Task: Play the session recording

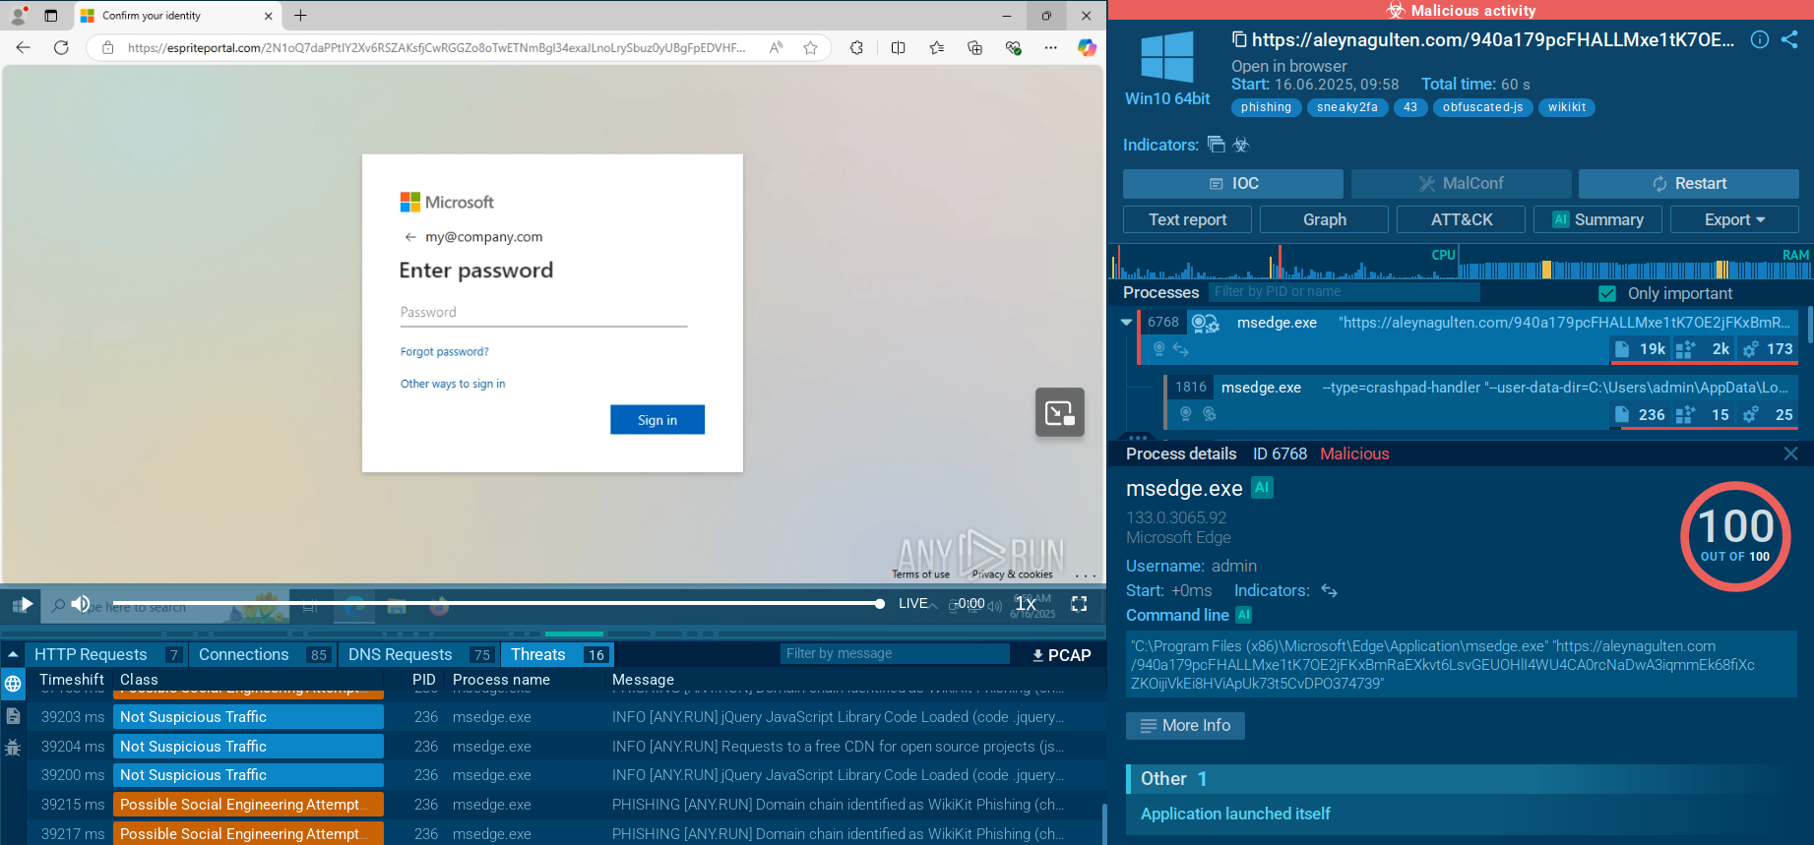Action: (27, 604)
